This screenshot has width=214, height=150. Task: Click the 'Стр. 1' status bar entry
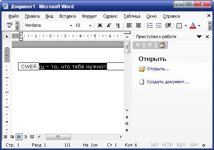(x=12, y=145)
